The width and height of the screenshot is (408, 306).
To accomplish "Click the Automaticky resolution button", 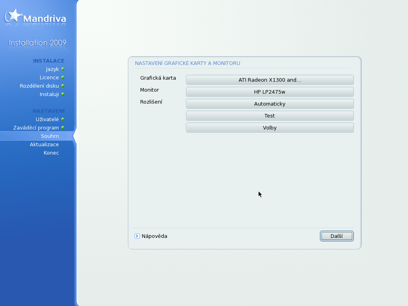I will [x=270, y=104].
